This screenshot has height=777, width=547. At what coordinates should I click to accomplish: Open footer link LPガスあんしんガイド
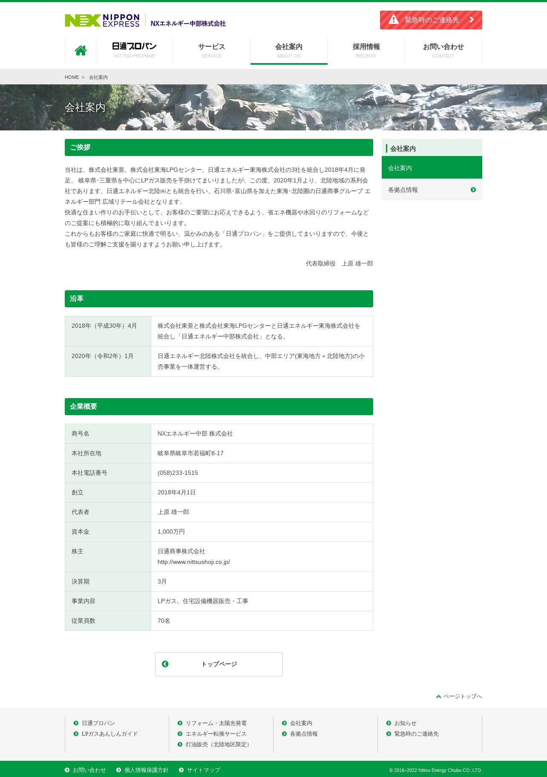pos(109,734)
